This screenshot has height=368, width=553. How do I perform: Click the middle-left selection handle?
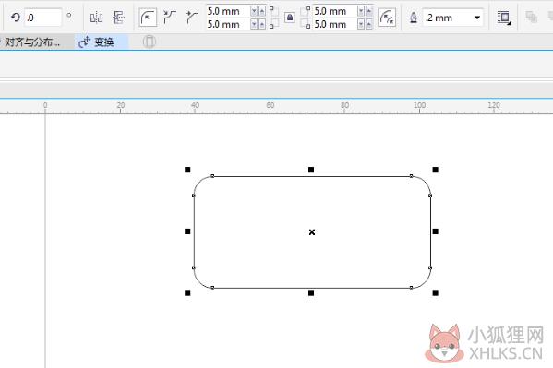coord(187,231)
